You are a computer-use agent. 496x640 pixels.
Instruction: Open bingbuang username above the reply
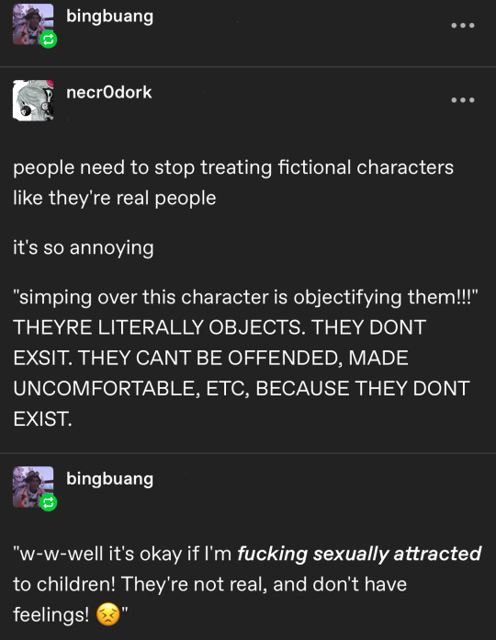(109, 480)
